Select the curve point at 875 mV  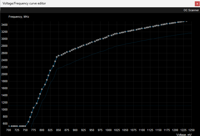(67, 52)
